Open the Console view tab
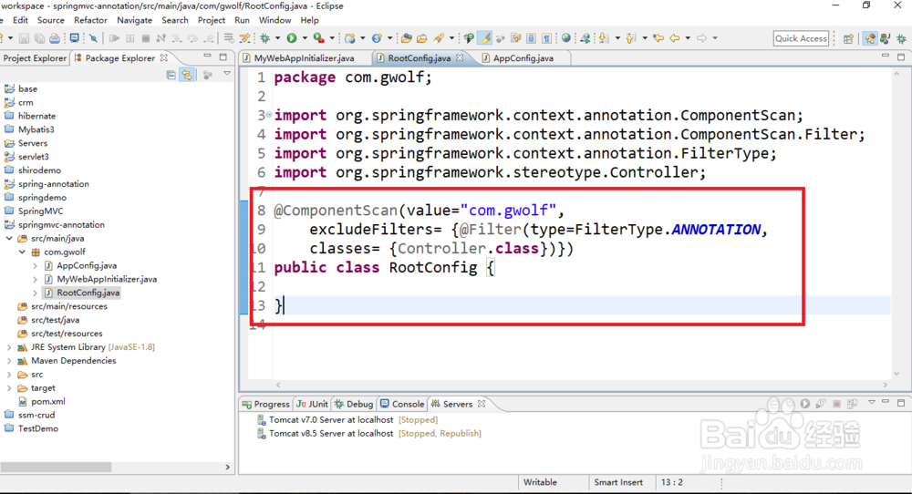 point(402,404)
